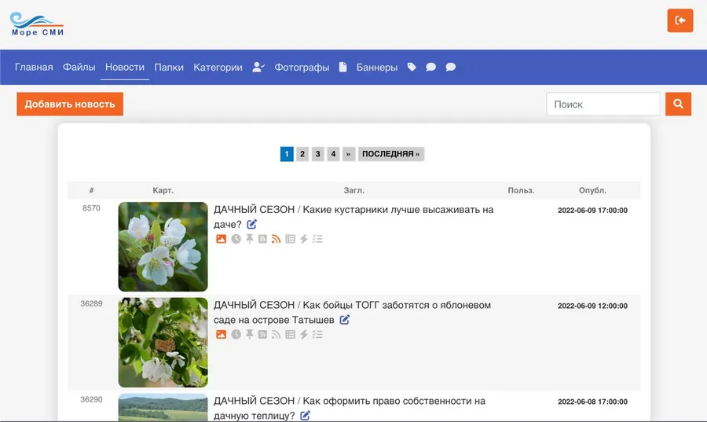Open thumbnail of apple tree for news 36289
The image size is (707, 422).
pyautogui.click(x=163, y=342)
